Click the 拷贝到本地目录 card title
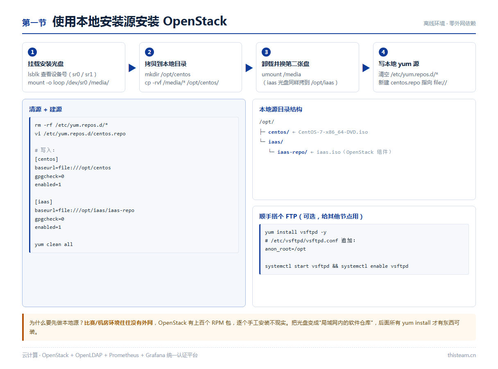This screenshot has height=369, width=498. coord(166,64)
